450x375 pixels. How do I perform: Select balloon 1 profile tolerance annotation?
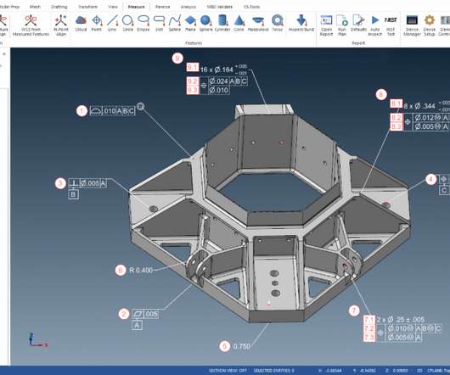pos(112,110)
